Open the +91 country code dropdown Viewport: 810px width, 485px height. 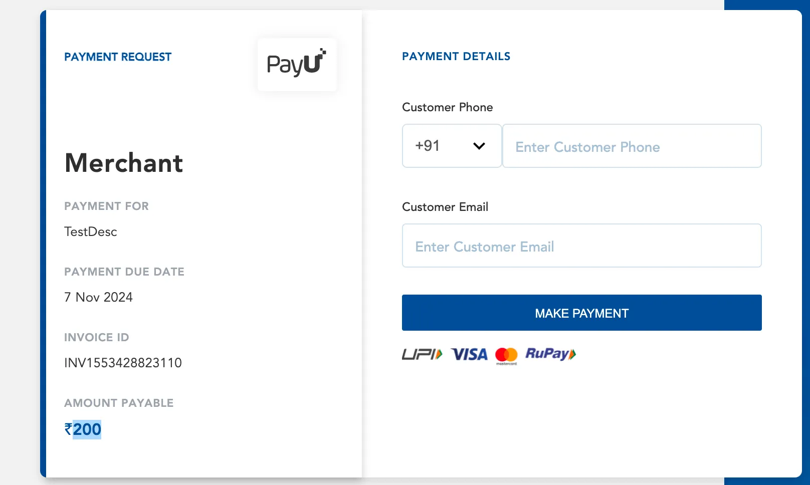[x=452, y=146]
